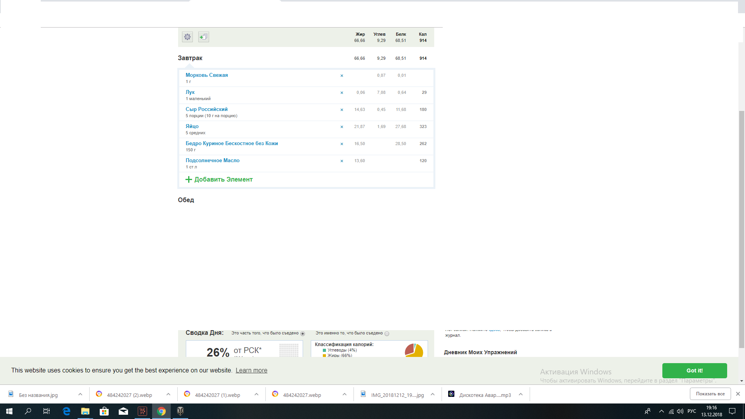Delete the Лук entry using x icon
This screenshot has height=419, width=745.
(x=342, y=93)
